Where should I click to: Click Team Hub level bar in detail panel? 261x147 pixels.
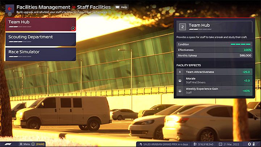click(x=200, y=29)
